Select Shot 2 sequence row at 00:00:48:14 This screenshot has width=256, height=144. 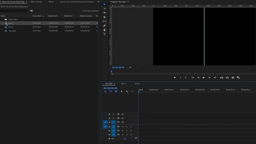(49, 27)
